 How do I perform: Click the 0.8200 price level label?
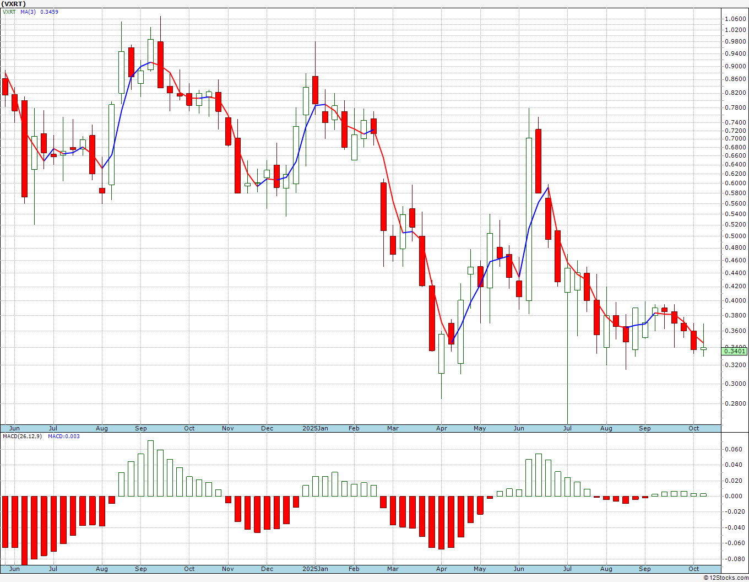[x=736, y=93]
